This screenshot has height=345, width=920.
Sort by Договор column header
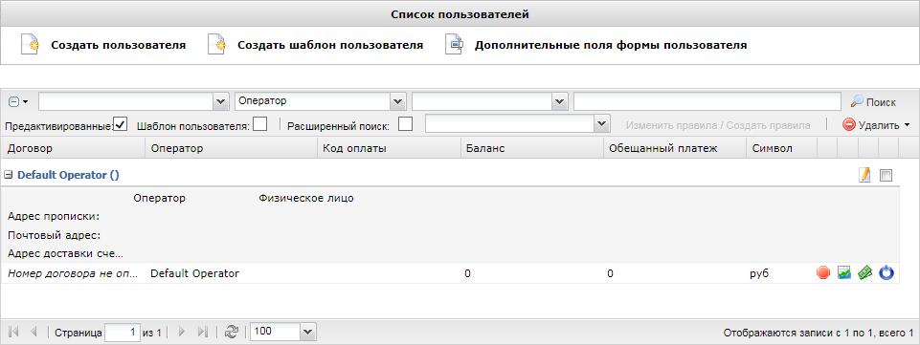pyautogui.click(x=73, y=149)
